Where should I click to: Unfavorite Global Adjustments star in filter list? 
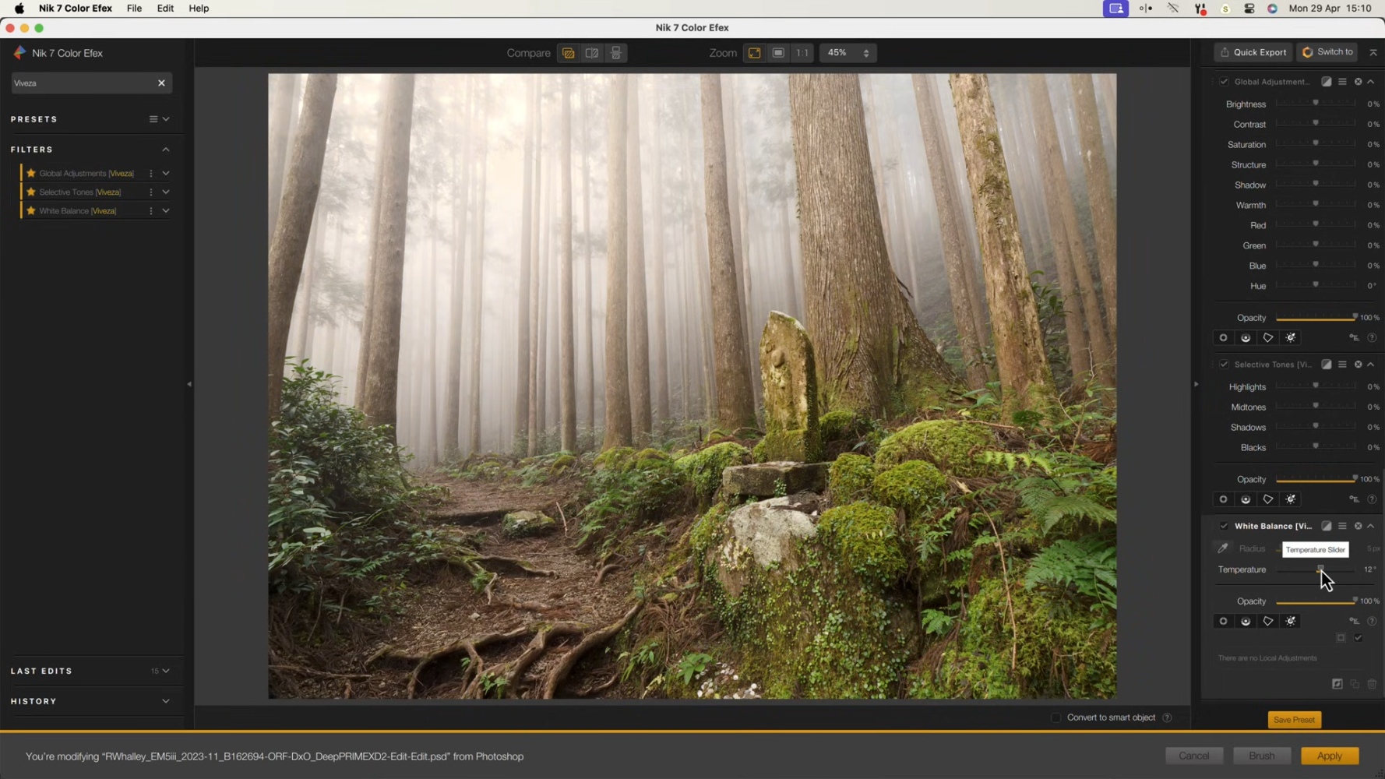[x=31, y=173]
